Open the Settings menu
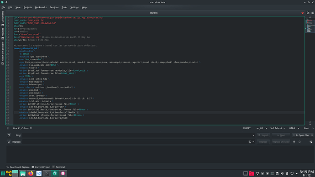This screenshot has width=315, height=177. [x=74, y=7]
